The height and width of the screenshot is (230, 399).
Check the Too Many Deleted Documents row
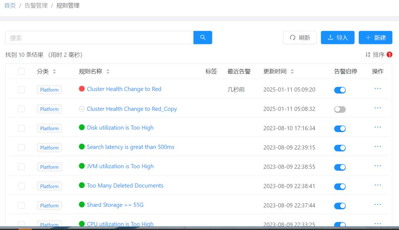(x=21, y=186)
